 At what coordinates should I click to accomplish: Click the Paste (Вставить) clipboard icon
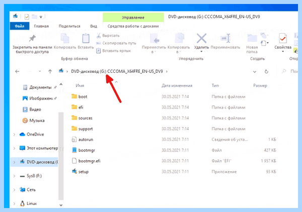[x=86, y=38]
